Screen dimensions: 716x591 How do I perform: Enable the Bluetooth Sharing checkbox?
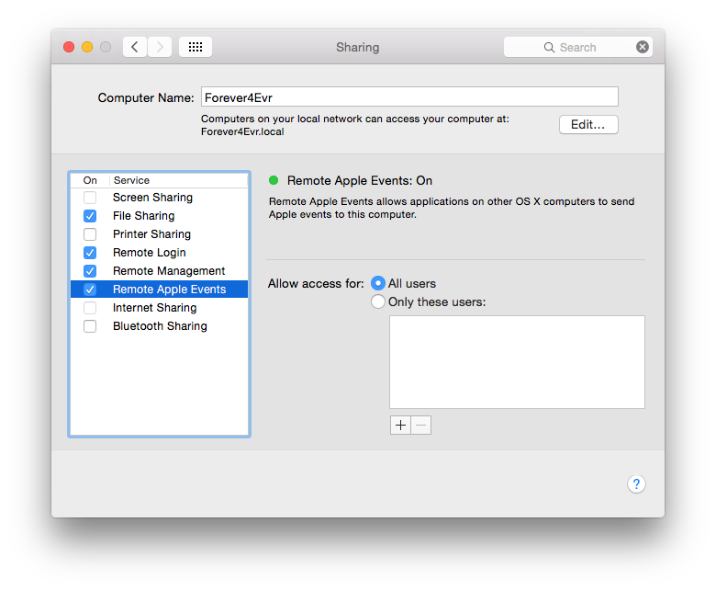click(x=90, y=326)
